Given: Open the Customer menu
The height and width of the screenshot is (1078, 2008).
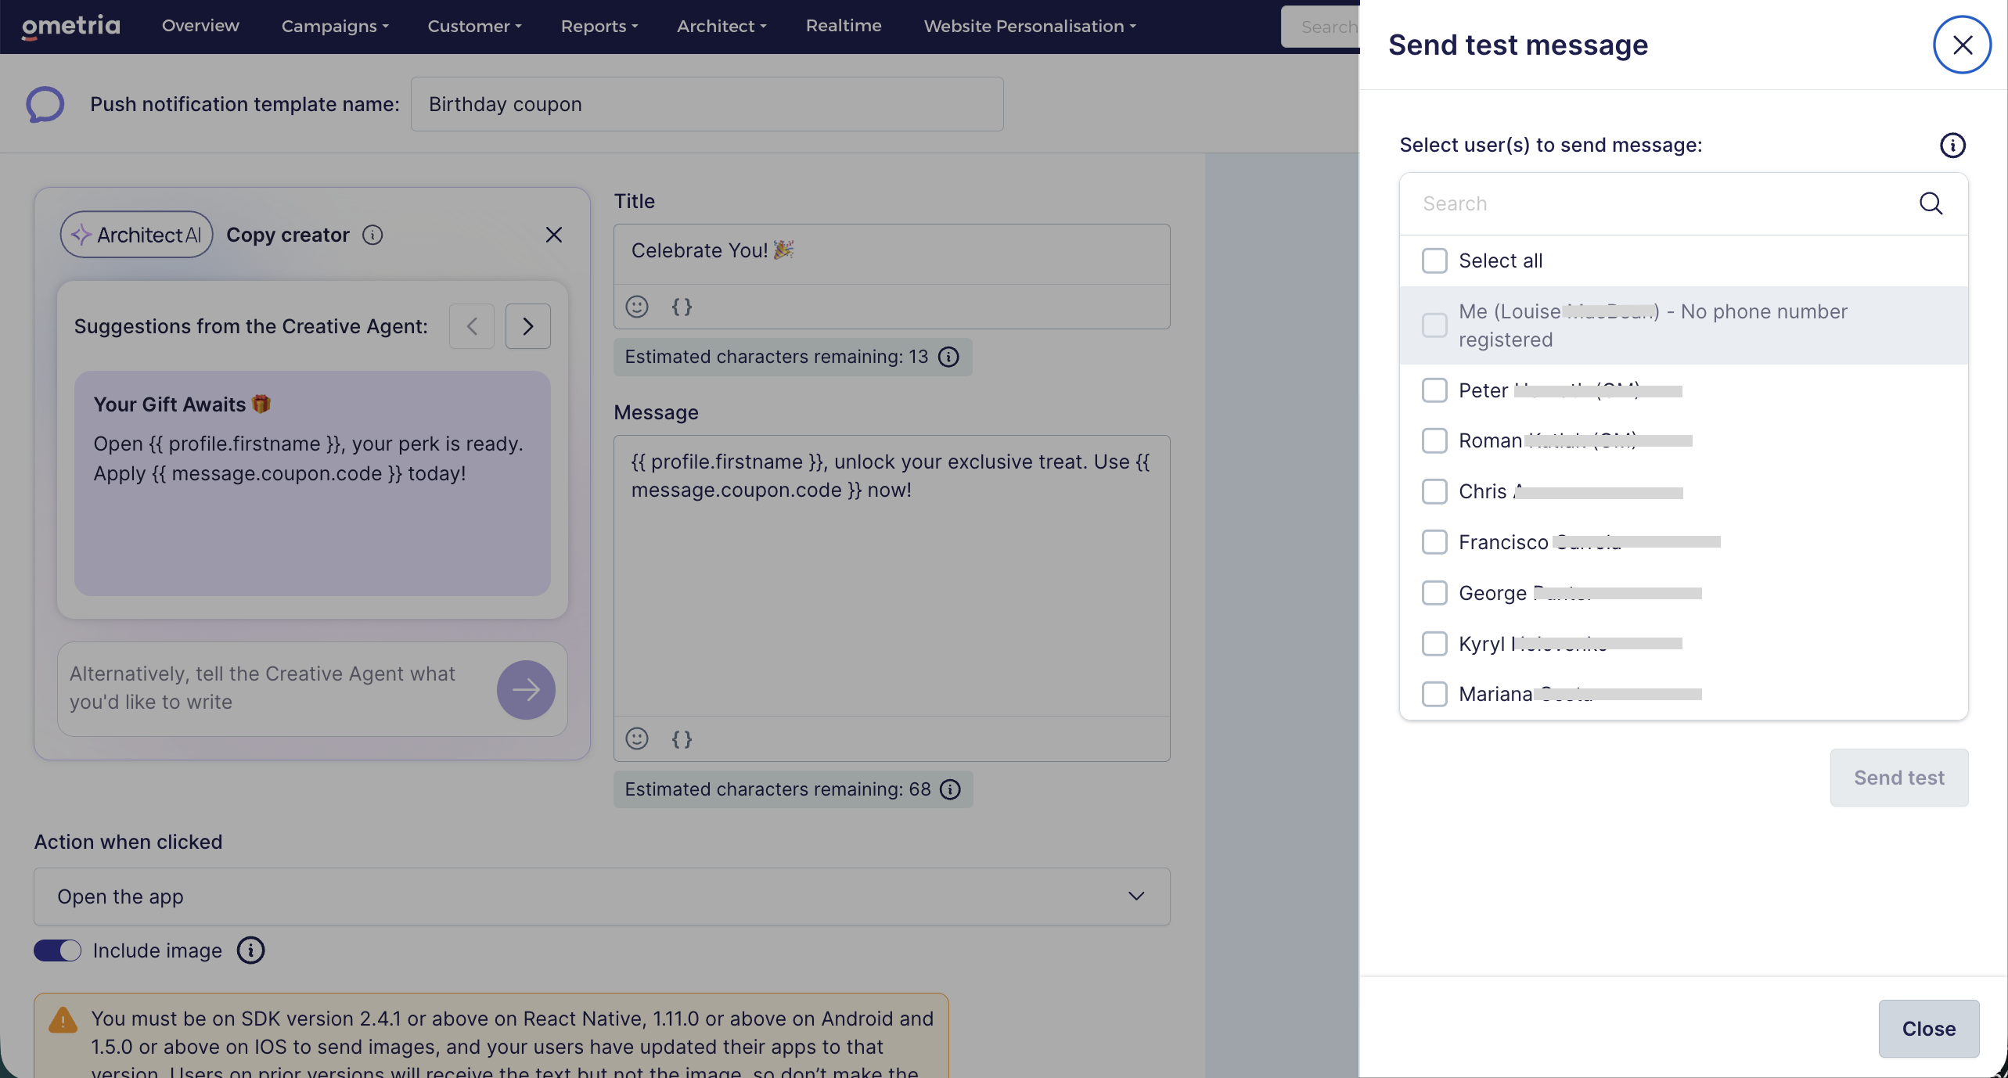Looking at the screenshot, I should coord(474,26).
